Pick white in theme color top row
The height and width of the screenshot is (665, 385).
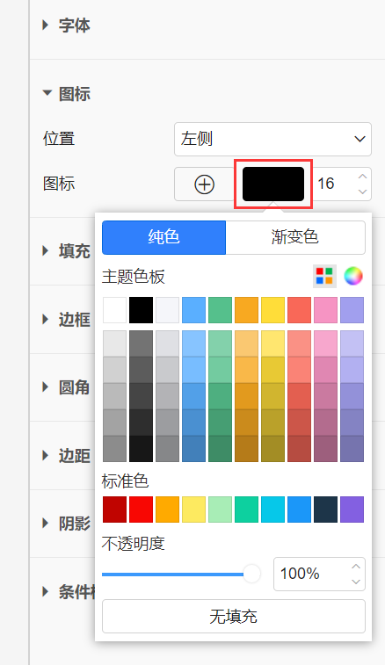pos(114,310)
